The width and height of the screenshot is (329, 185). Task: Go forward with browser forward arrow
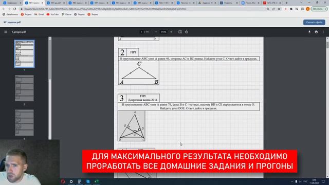click(9, 9)
